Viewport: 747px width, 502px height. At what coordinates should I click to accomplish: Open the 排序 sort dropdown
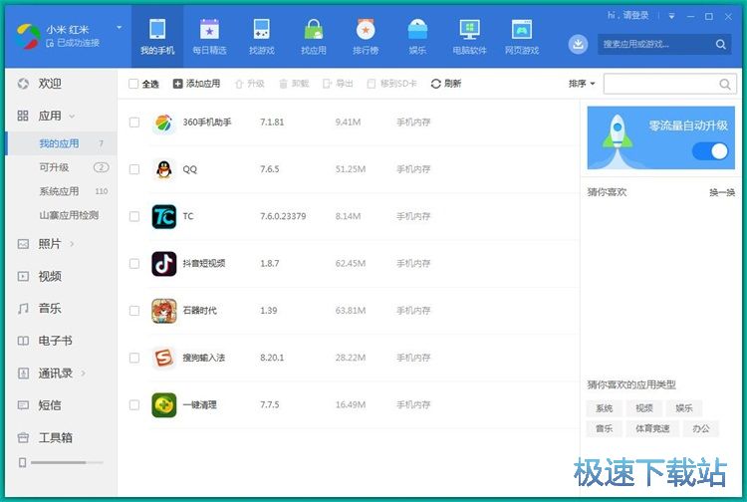point(582,84)
